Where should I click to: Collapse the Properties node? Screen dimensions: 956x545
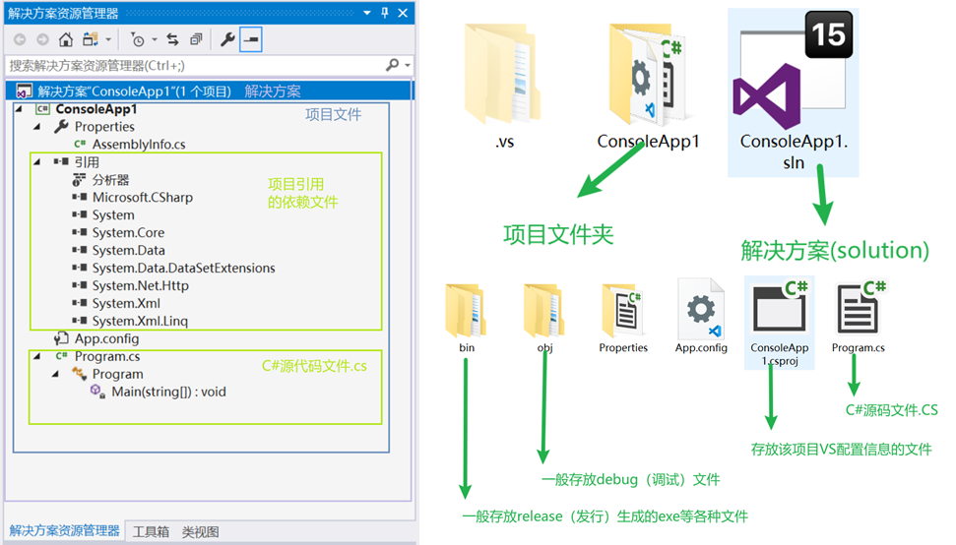click(37, 127)
